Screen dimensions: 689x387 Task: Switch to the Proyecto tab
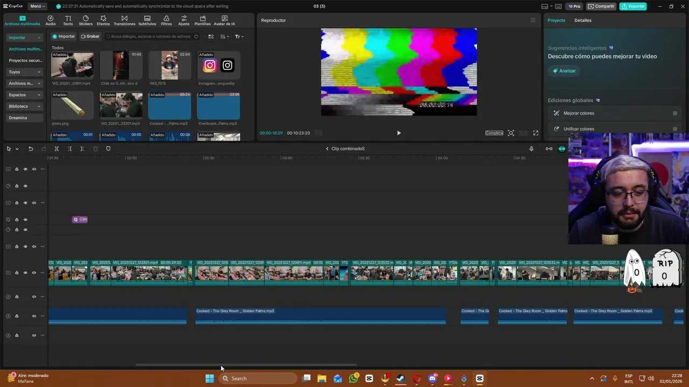coord(556,20)
